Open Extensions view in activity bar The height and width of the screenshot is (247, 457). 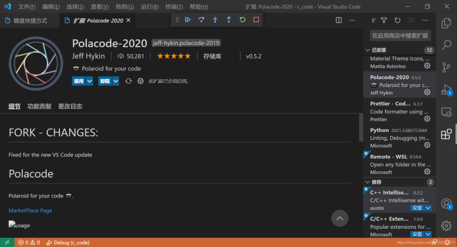[x=446, y=134]
